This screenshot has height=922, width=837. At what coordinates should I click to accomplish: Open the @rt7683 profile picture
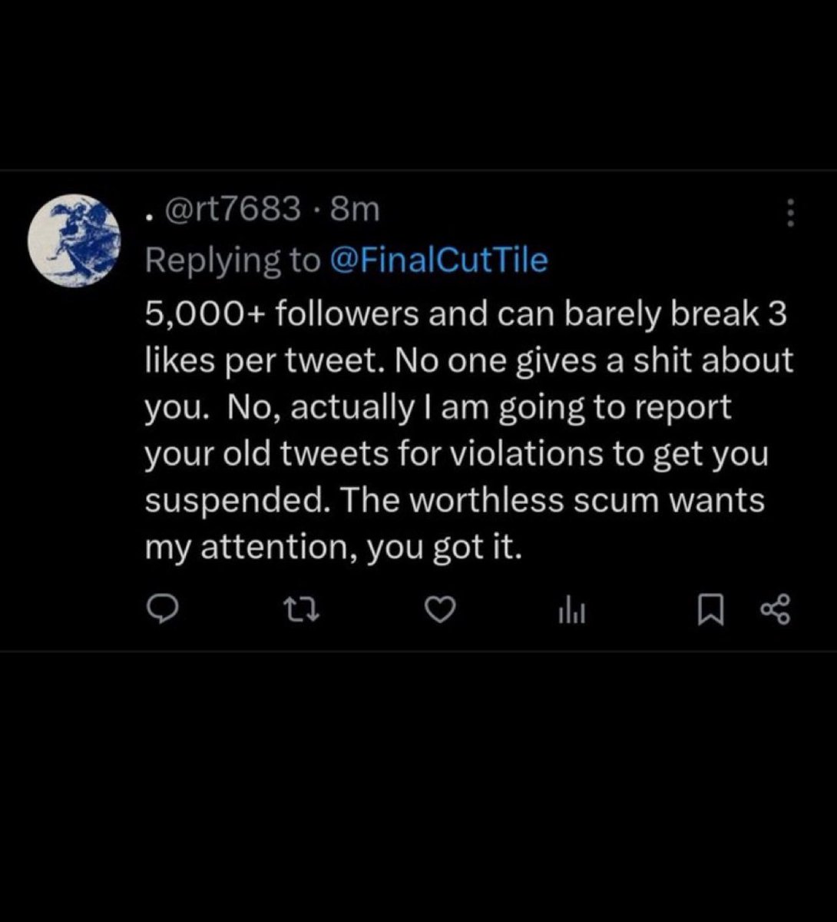pos(74,240)
